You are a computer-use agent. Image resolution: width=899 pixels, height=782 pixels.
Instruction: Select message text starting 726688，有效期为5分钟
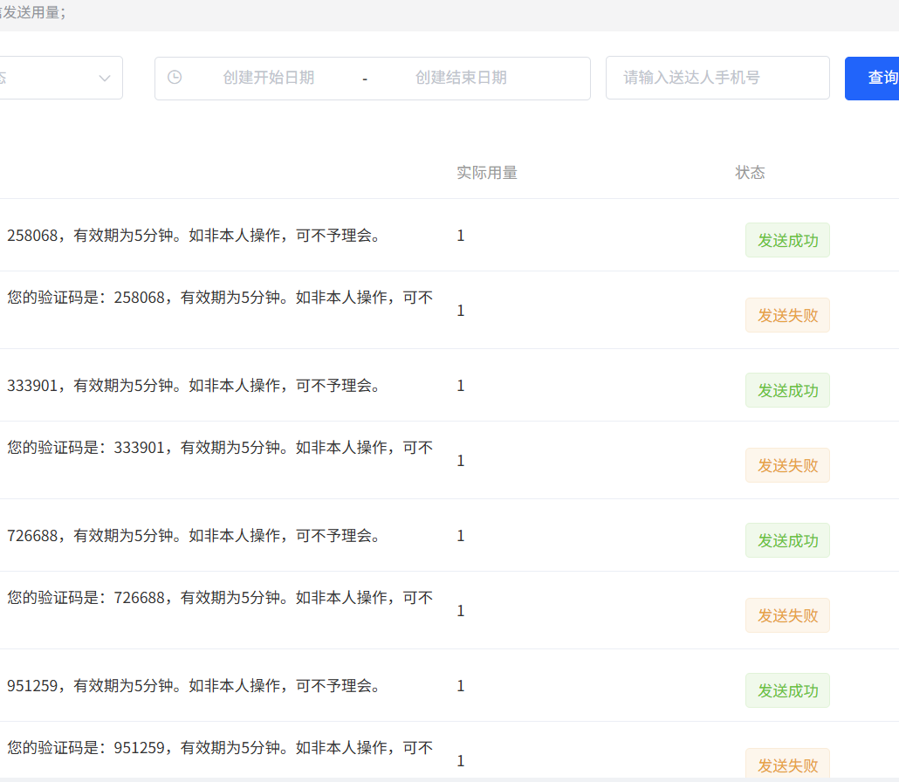194,536
